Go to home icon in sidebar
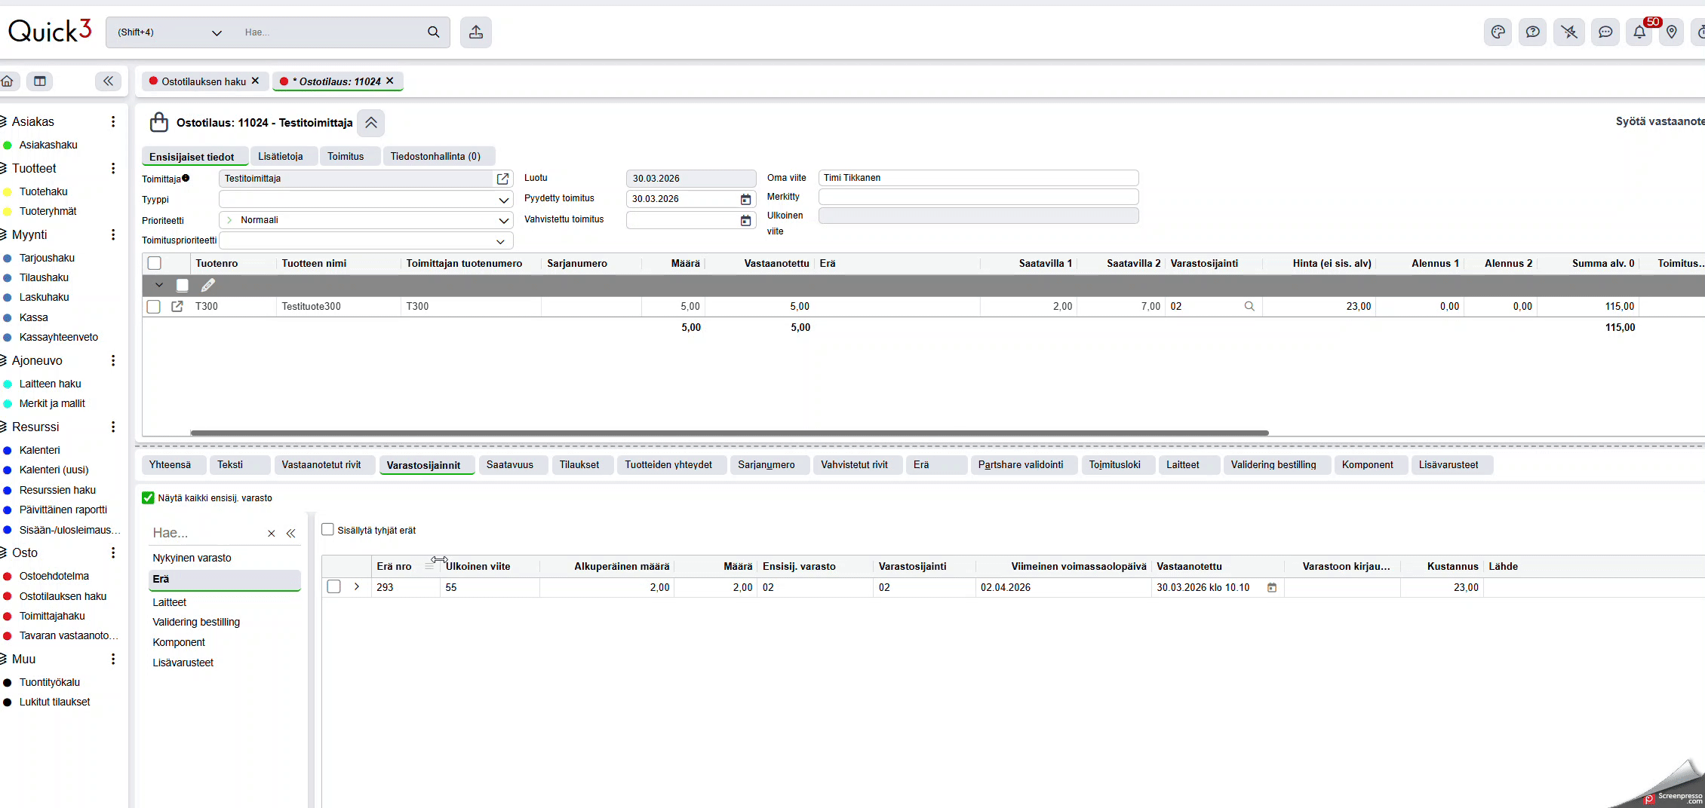The width and height of the screenshot is (1705, 808). point(8,81)
